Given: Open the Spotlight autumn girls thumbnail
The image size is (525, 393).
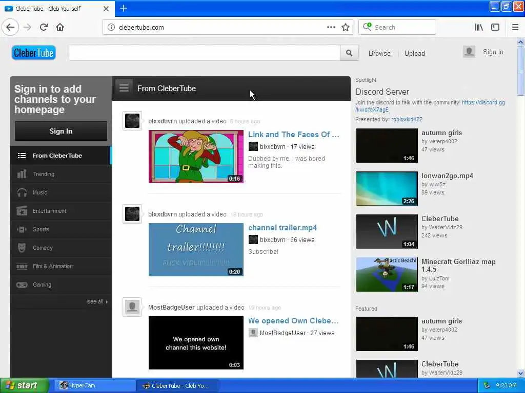Looking at the screenshot, I should (387, 146).
